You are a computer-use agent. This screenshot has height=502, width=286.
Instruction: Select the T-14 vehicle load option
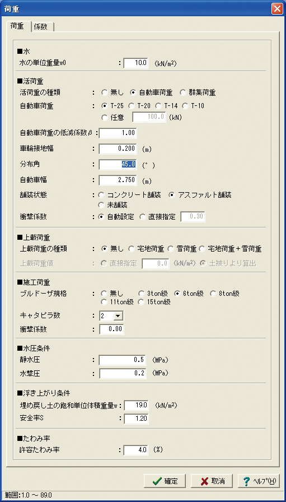[x=166, y=106]
